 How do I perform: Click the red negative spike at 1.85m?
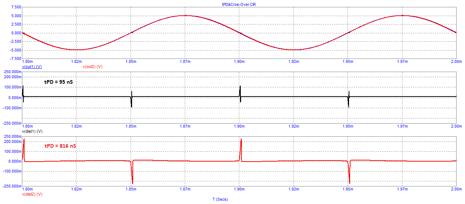pos(132,172)
